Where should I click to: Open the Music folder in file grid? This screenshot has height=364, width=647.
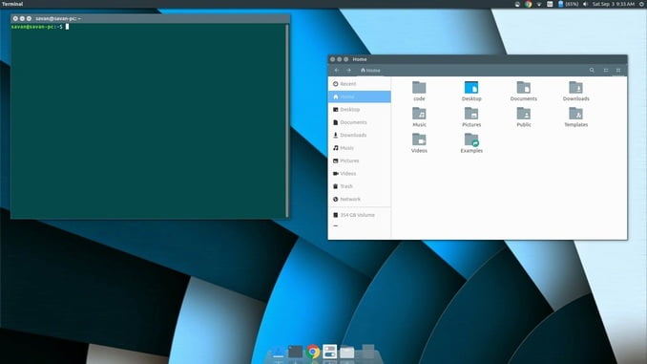[419, 117]
